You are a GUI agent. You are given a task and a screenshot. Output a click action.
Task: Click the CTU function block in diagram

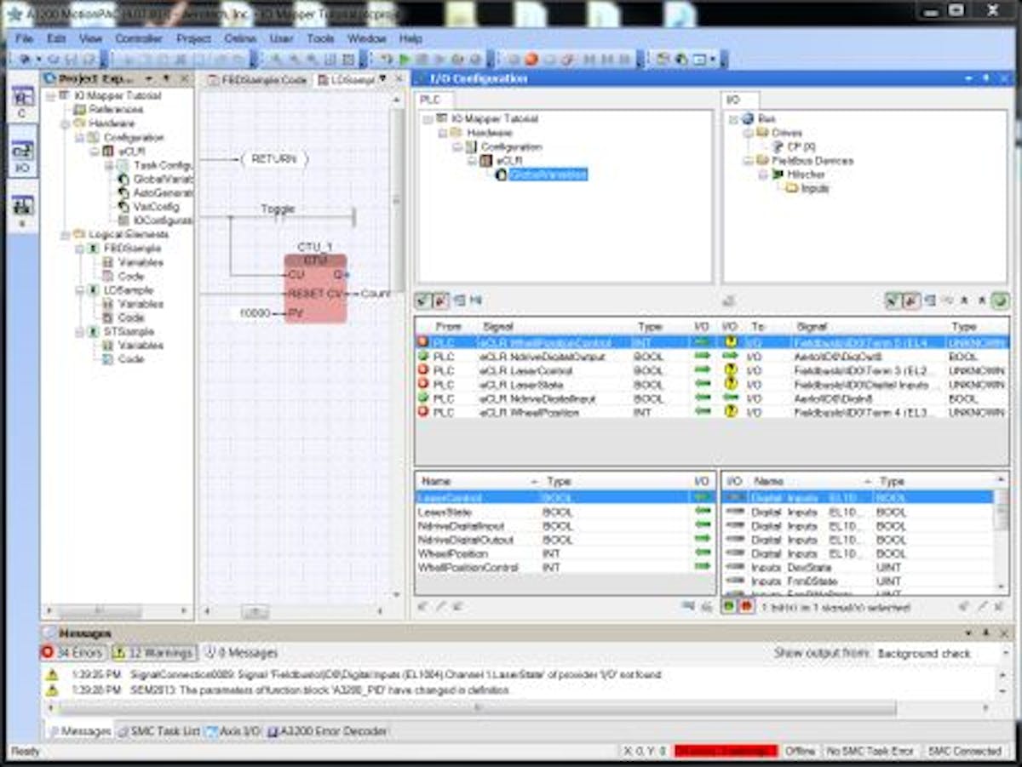coord(315,289)
